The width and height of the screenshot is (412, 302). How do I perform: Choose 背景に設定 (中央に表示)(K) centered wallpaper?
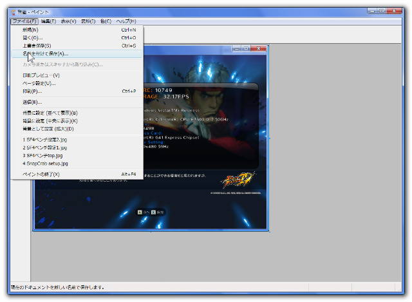(x=77, y=121)
